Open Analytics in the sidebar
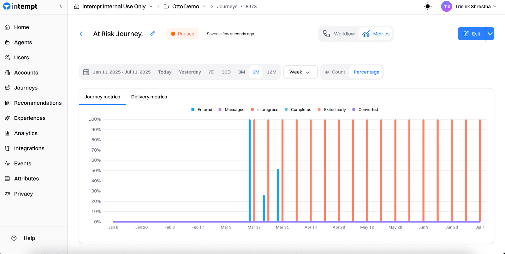The width and height of the screenshot is (505, 254). click(x=26, y=133)
